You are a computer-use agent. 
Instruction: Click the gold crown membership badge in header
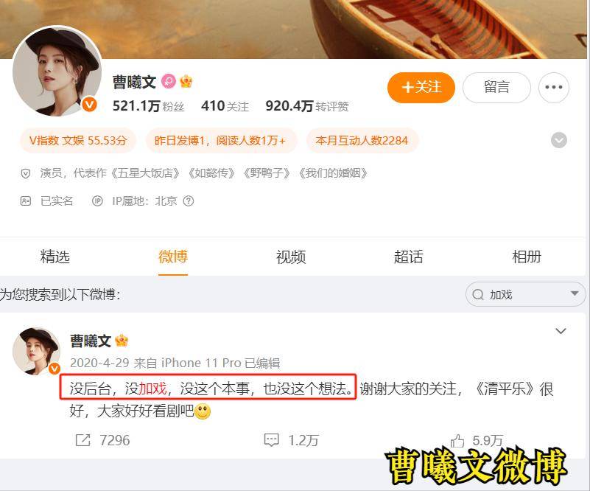click(x=186, y=81)
